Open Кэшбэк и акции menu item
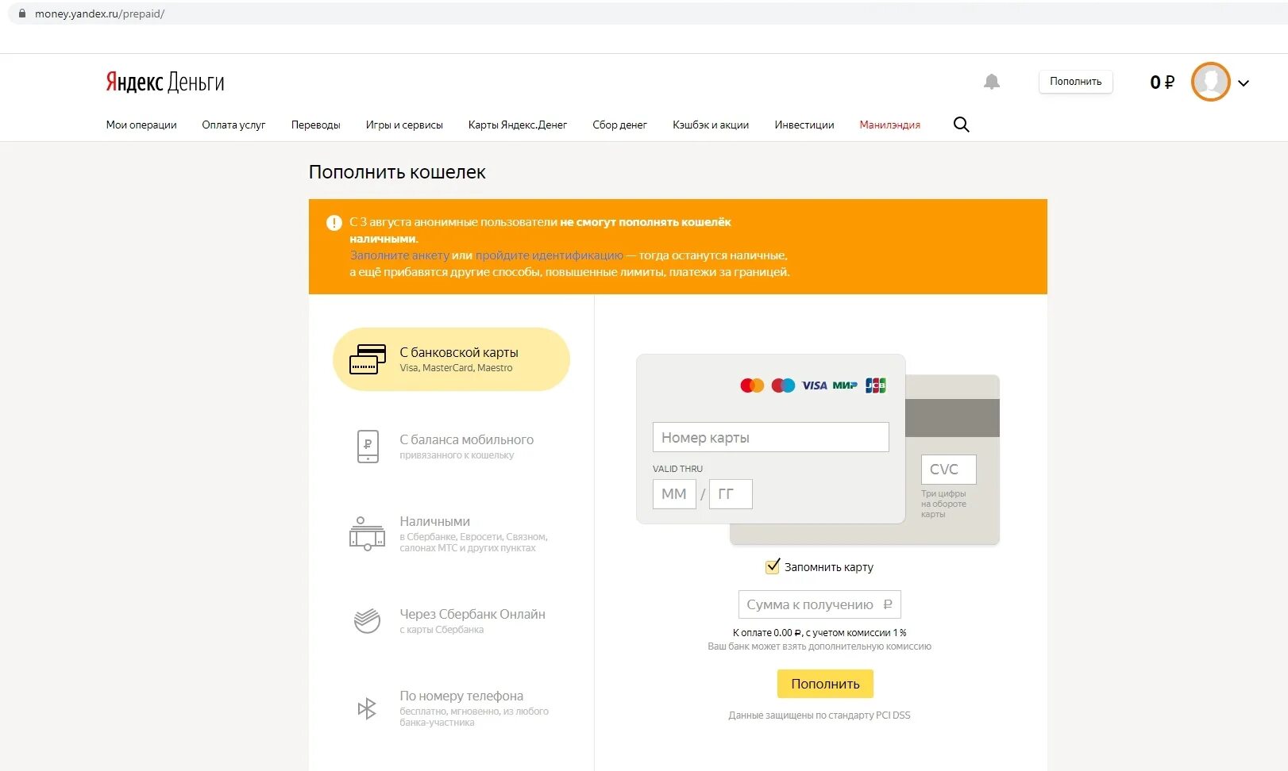Screen dimensions: 1288x771 [x=711, y=125]
